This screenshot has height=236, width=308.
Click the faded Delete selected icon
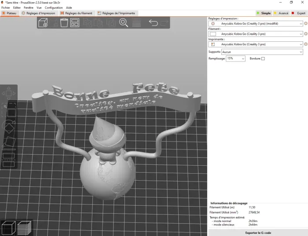[x=53, y=22]
